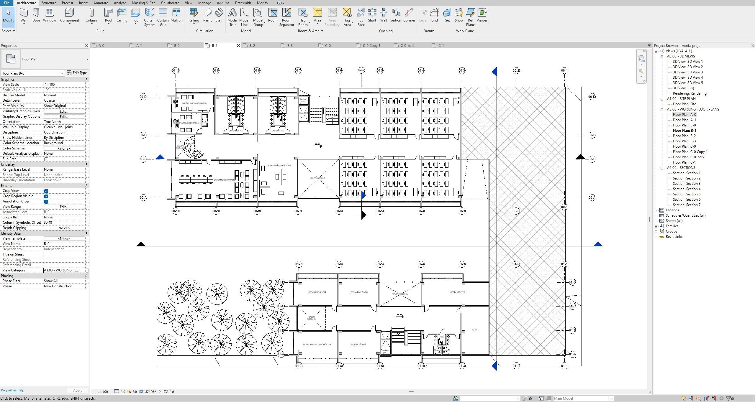The image size is (755, 402).
Task: Collapse the Graphics section in Properties
Action: click(86, 79)
